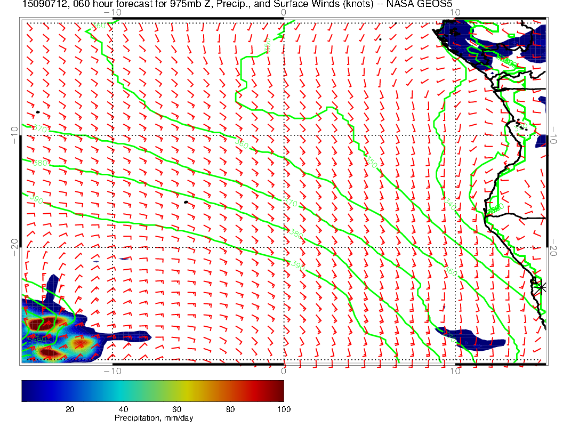Image resolution: width=563 pixels, height=435 pixels.
Task: Click the '60' tick label under colorbar
Action: [176, 409]
